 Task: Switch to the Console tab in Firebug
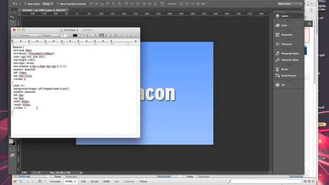point(55,181)
